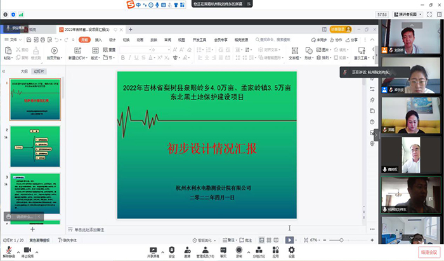The image size is (444, 261).
Task: Open the Shapes tool
Action: click(x=309, y=53)
